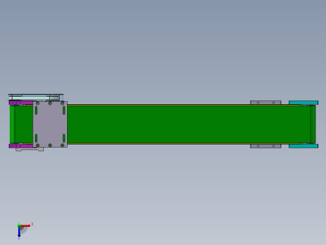Pick the upper magenta end bracket
Screen dimensions: 326x245
[21, 103]
